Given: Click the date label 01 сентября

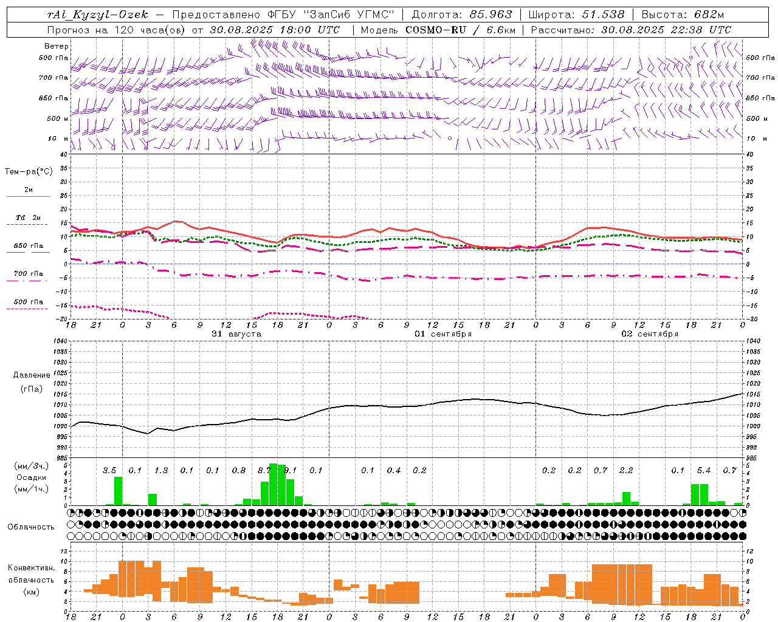Looking at the screenshot, I should [443, 334].
